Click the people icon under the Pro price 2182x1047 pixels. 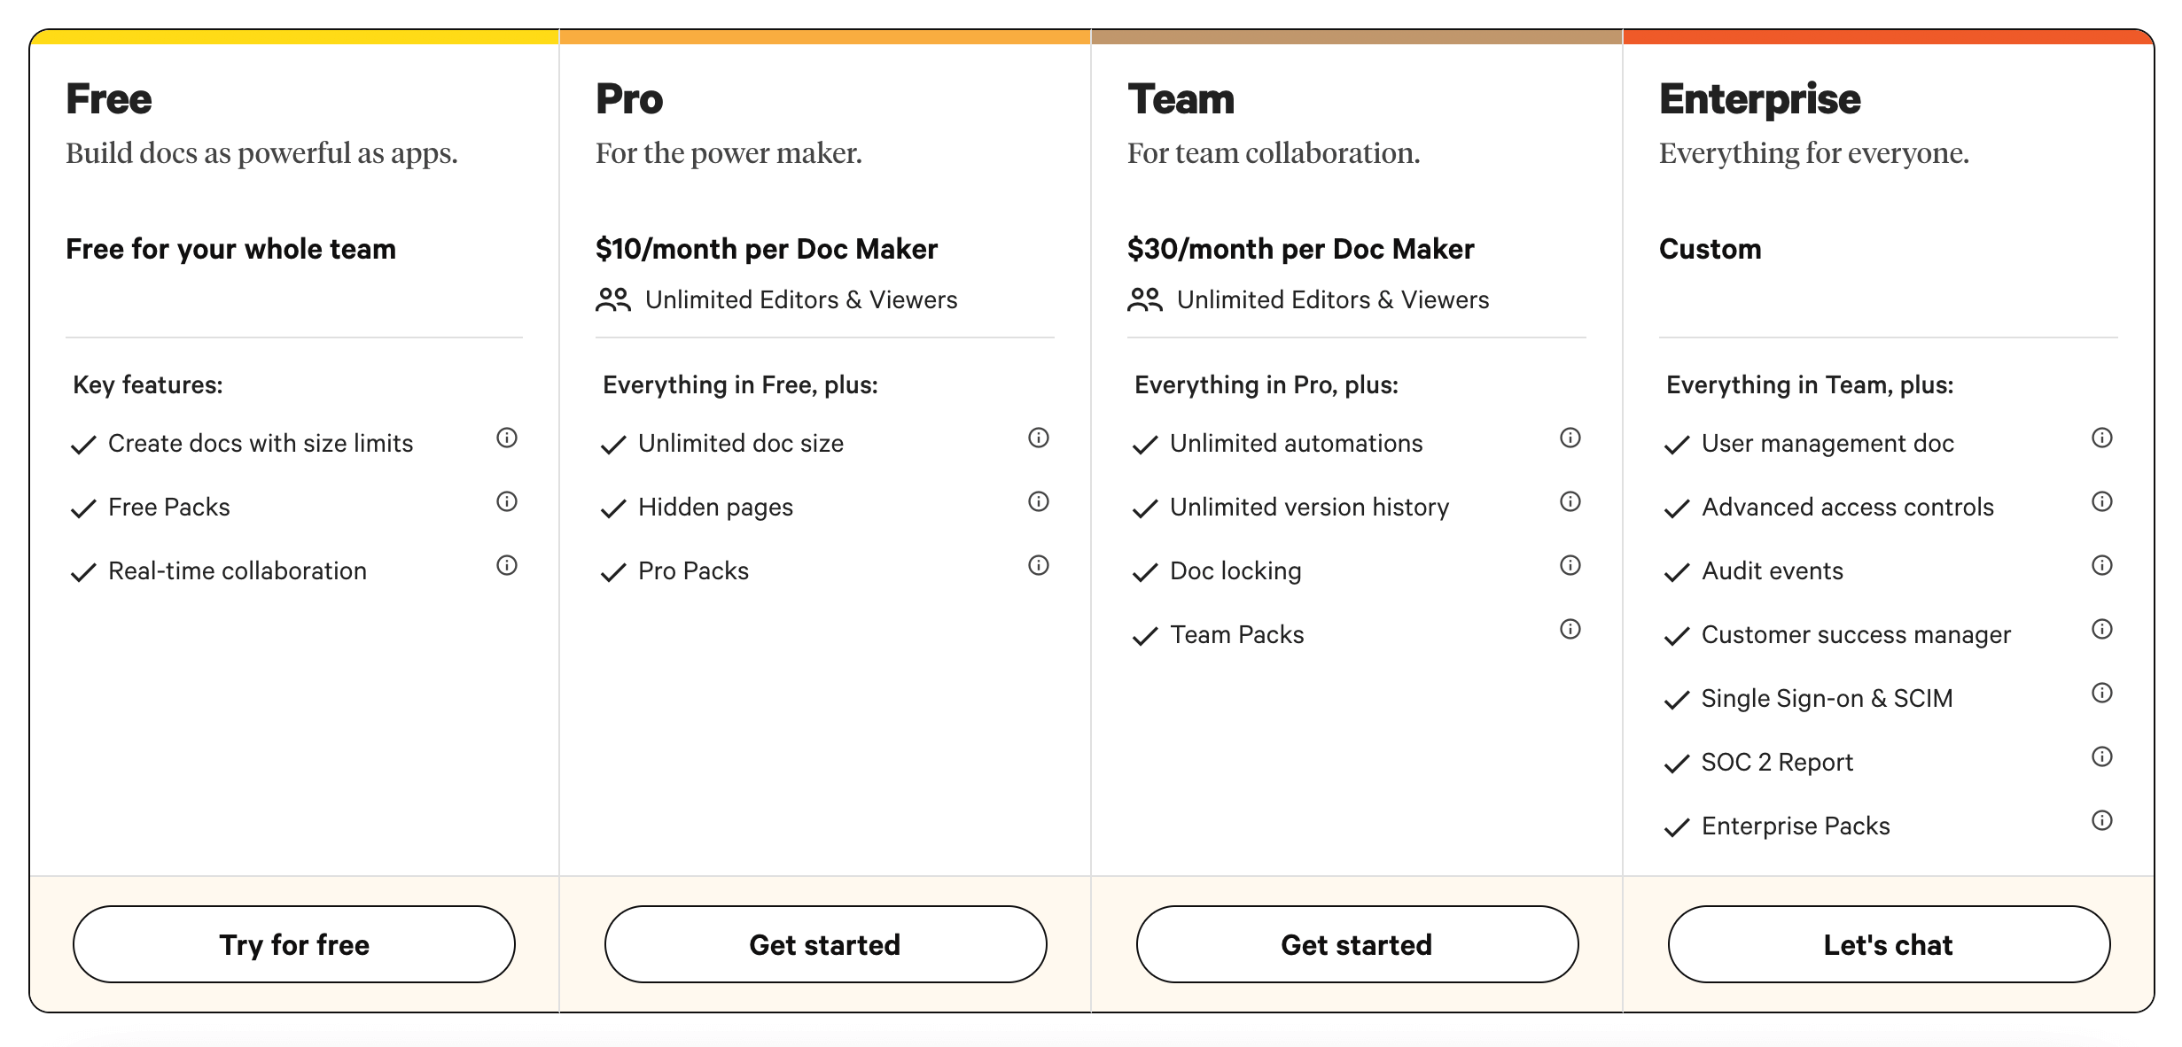(x=615, y=299)
